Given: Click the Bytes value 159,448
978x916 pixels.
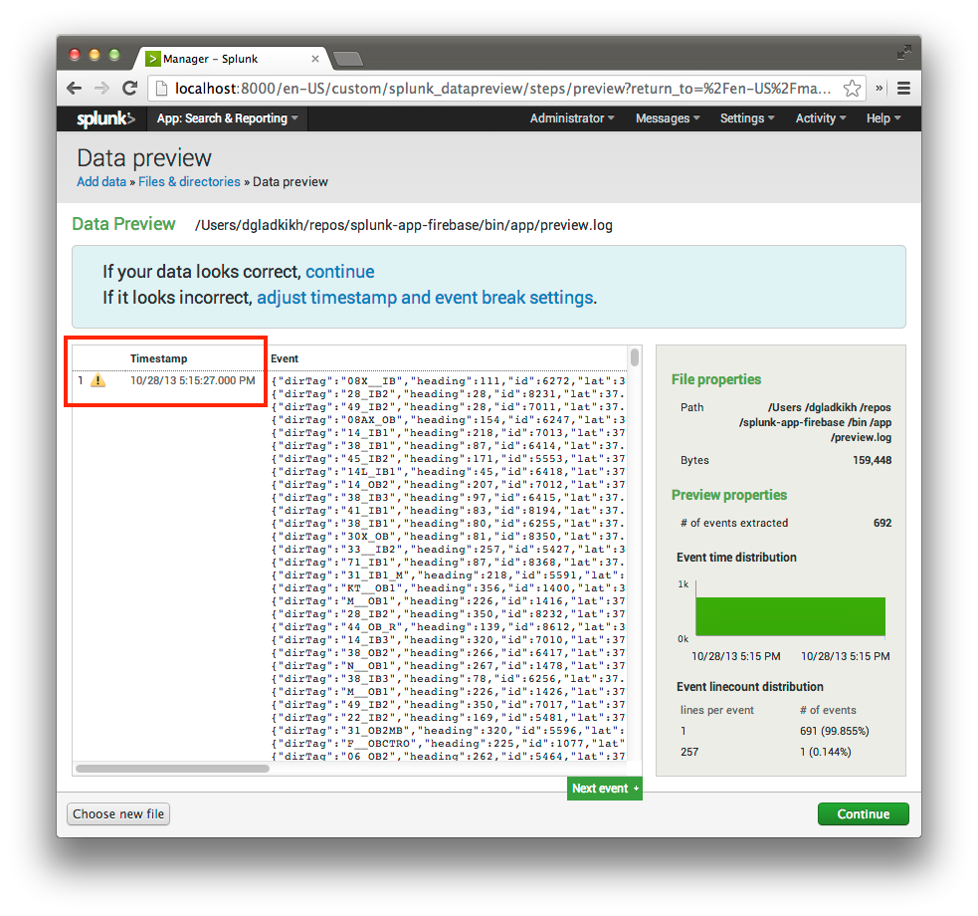Looking at the screenshot, I should point(872,460).
